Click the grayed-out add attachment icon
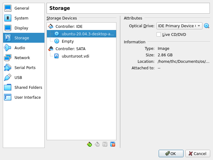This screenshot has width=213, height=160. (105, 144)
